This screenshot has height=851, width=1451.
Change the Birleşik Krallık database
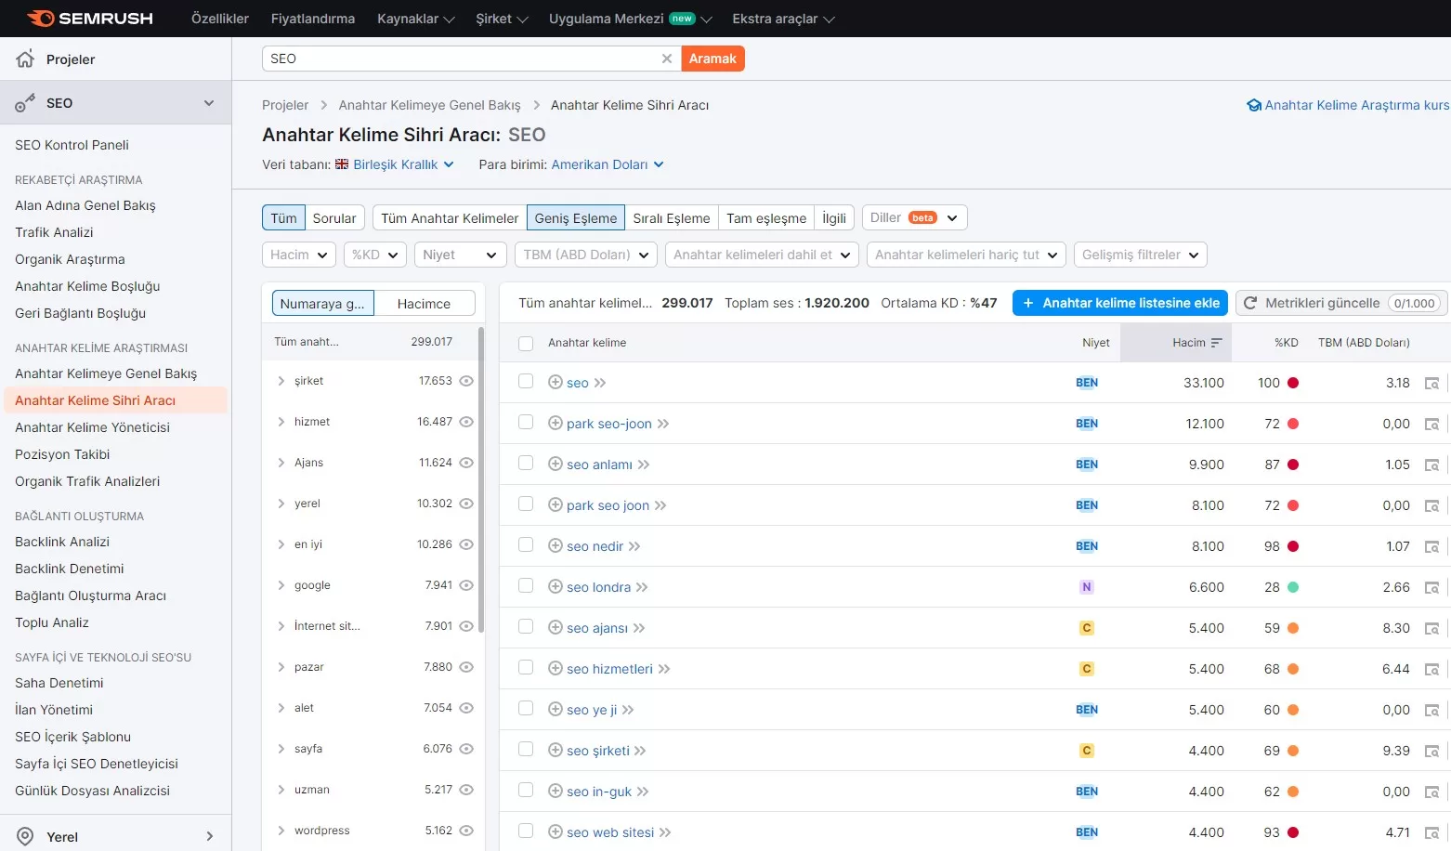[x=404, y=164]
